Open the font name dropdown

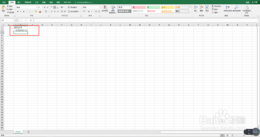36,7
